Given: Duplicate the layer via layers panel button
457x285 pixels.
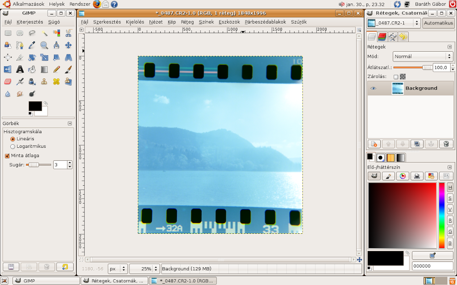Looking at the screenshot, I should (x=417, y=144).
